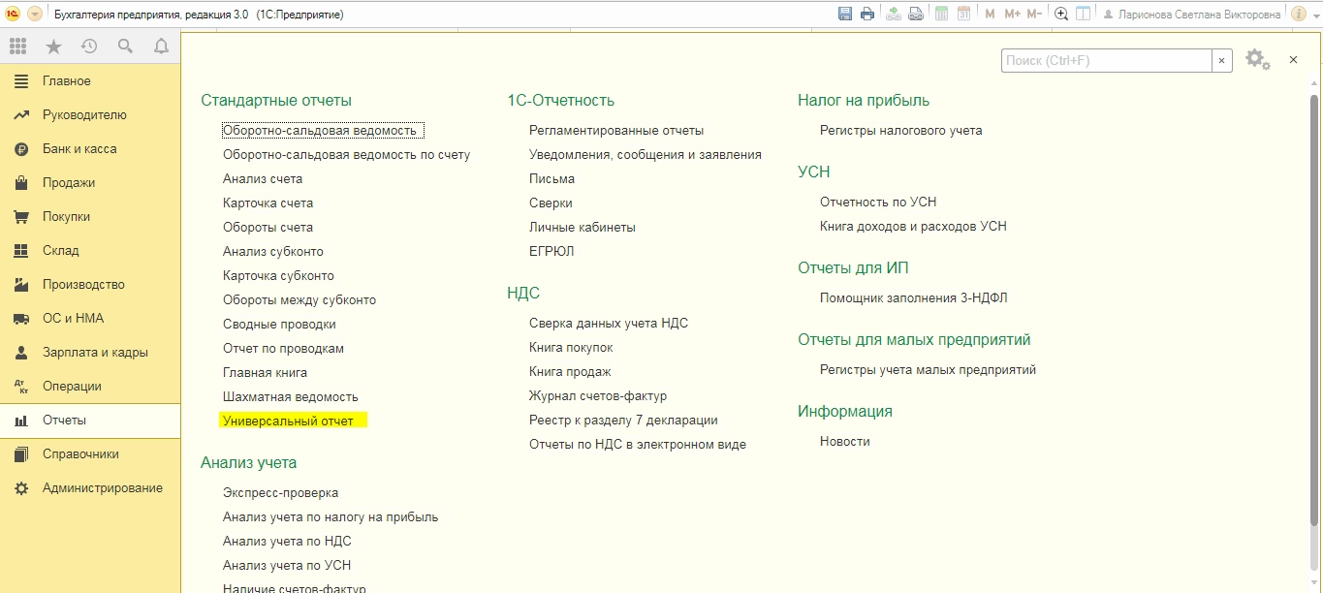Open Новости link
Viewport: 1323px width, 593px height.
pos(845,441)
